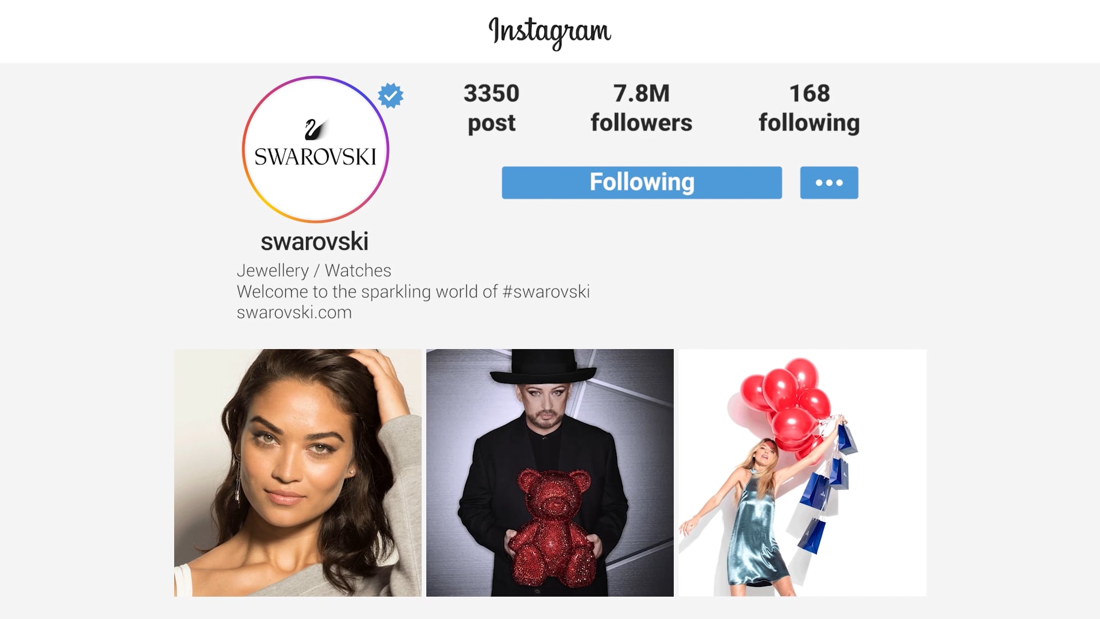Screen dimensions: 1100x619
Task: Open the Jewellery / Watches category label
Action: [314, 271]
